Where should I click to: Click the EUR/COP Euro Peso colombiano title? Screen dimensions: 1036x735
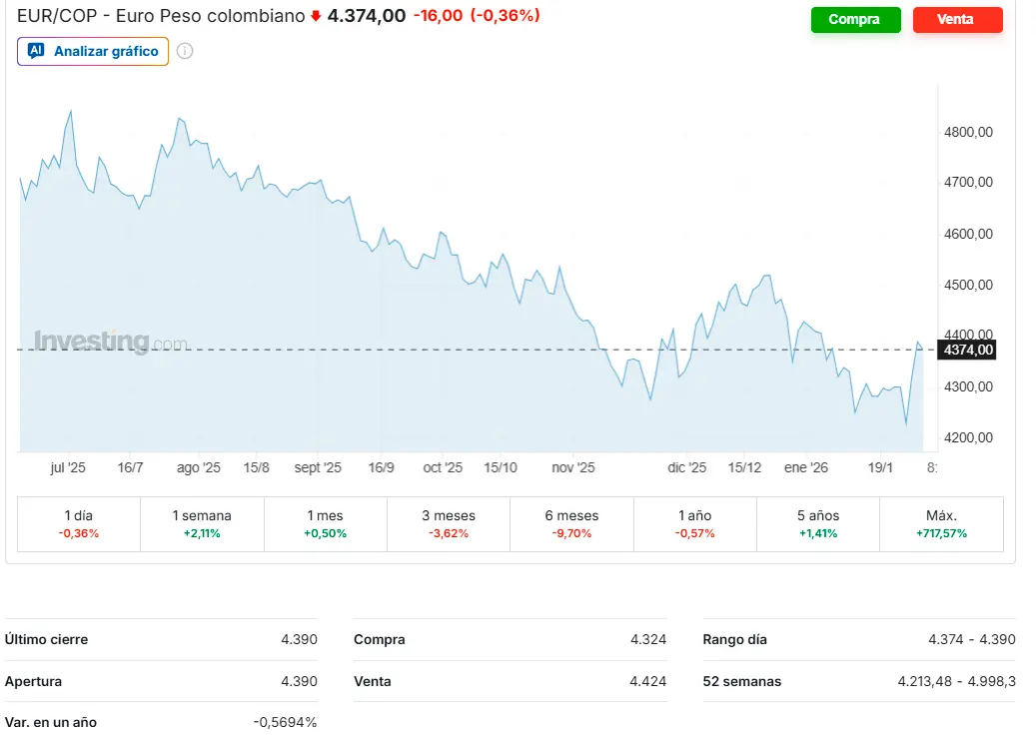[x=161, y=16]
